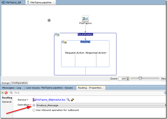Viewport: 167px width, 119px height.
Task: Open the Messages - Log tab
Action: tap(12, 88)
